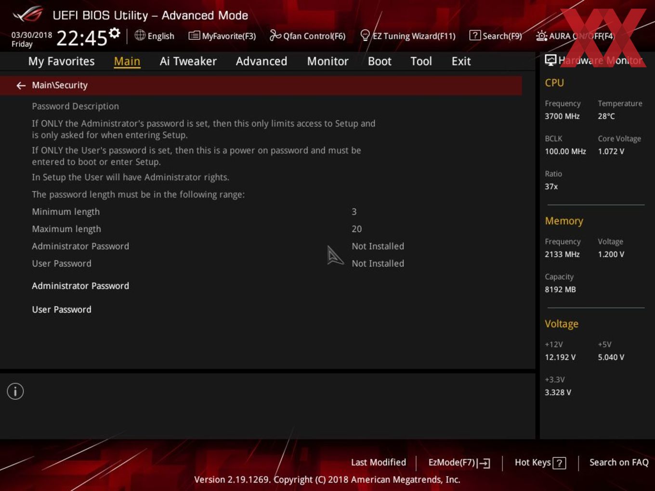The width and height of the screenshot is (655, 491).
Task: Click +3.3V reading 3.328 V
Action: [558, 392]
